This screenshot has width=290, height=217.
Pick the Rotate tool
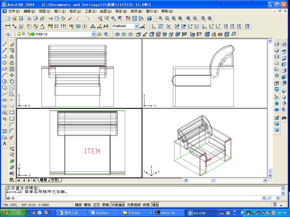click(12, 81)
